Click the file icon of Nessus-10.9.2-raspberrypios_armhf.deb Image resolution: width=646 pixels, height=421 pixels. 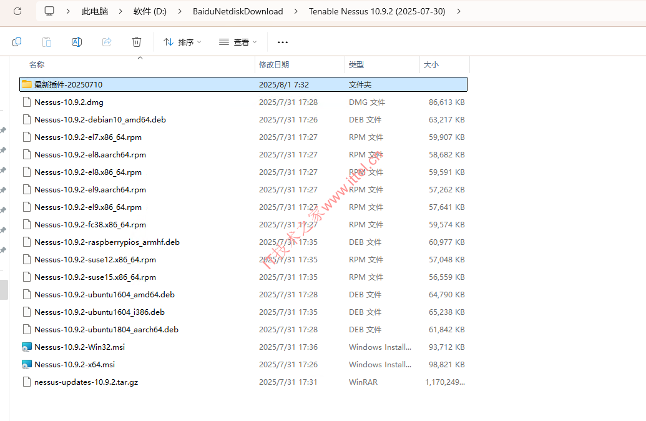(x=27, y=242)
